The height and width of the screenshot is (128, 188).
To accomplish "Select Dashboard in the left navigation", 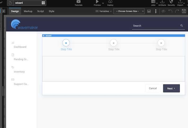I will pos(20,47).
